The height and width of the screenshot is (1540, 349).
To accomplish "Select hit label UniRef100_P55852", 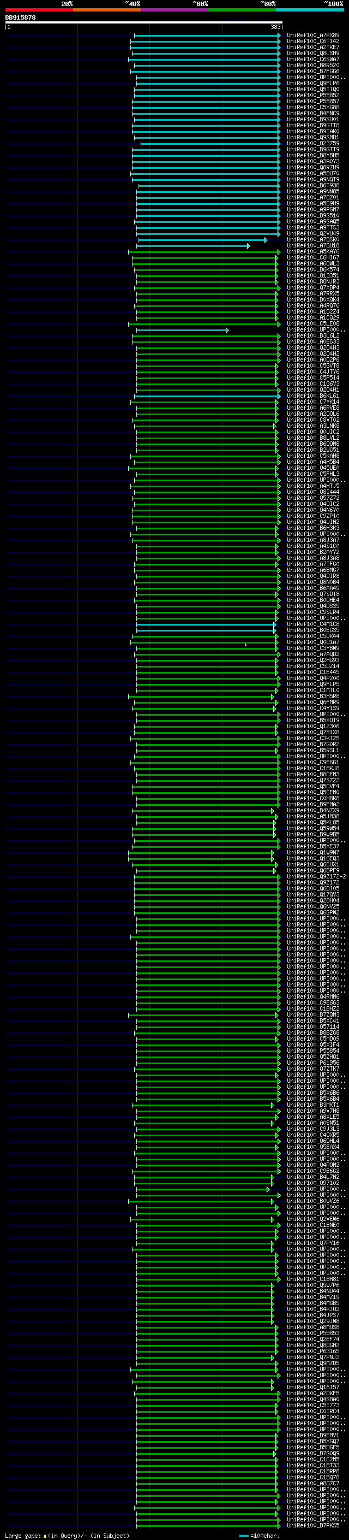I will (x=313, y=95).
